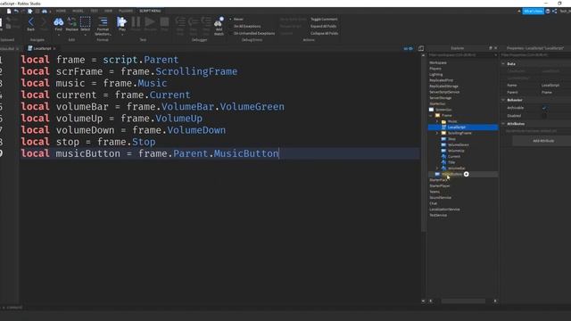Click the new file icon in title toolbar
The height and width of the screenshot is (321, 571).
(9, 12)
